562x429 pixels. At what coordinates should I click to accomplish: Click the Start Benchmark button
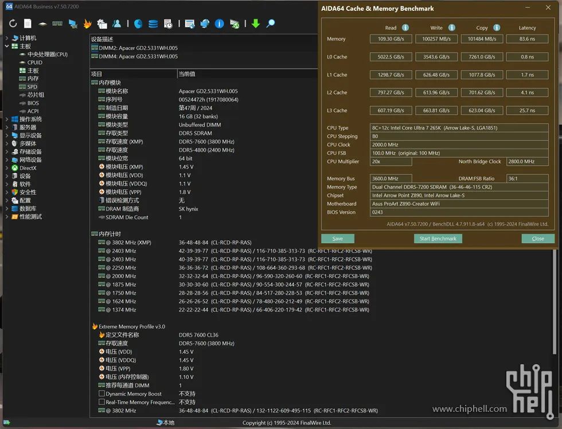pyautogui.click(x=438, y=239)
